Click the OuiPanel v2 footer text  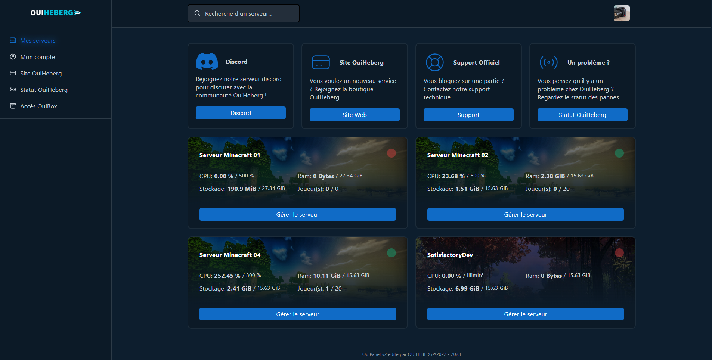pos(411,354)
